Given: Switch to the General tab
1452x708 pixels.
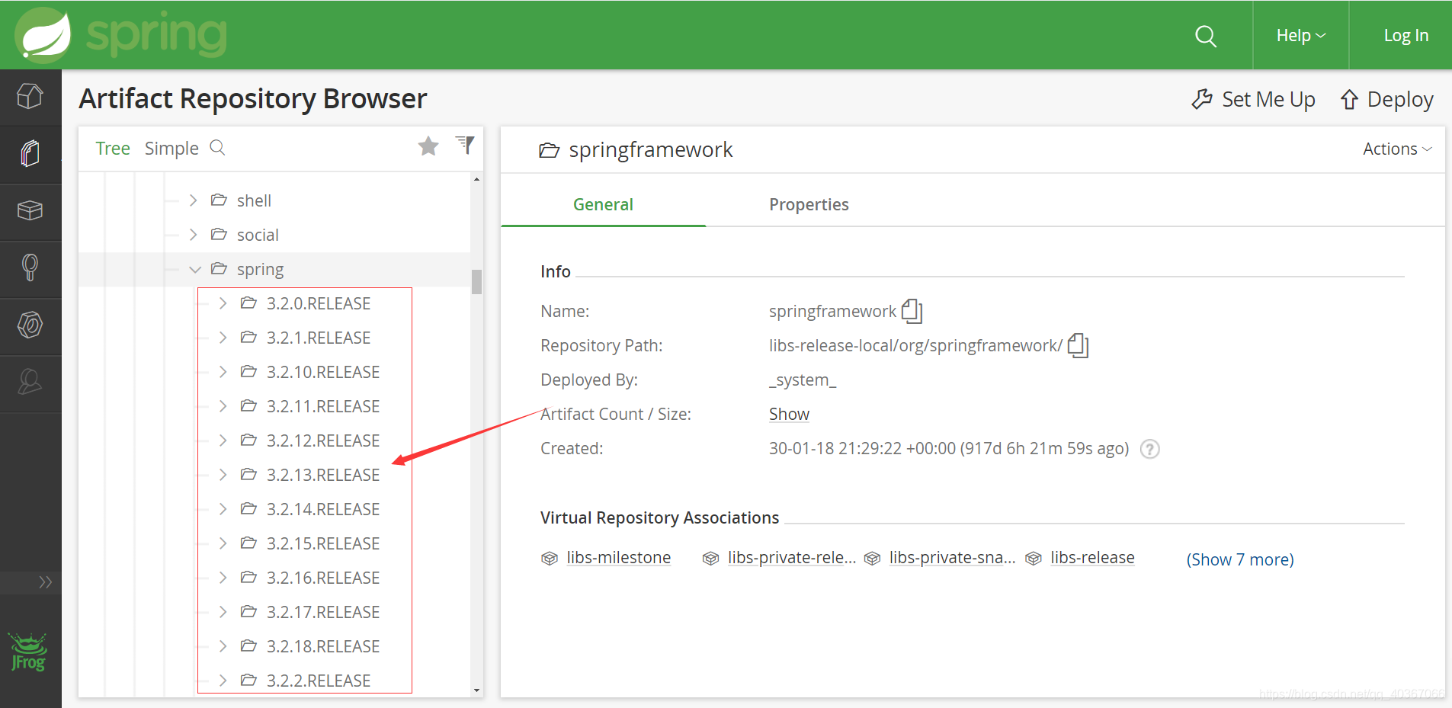Looking at the screenshot, I should point(603,204).
